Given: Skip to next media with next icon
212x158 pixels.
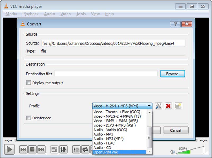Looking at the screenshot, I should point(42,149).
